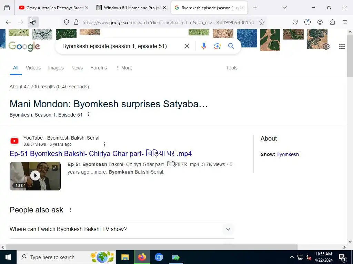The image size is (353, 264).
Task: Open the blue circle browser taskbar icon
Action: (159, 257)
